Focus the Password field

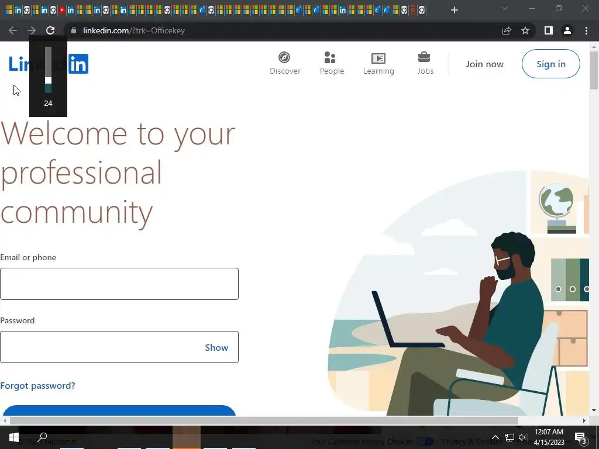coord(119,347)
